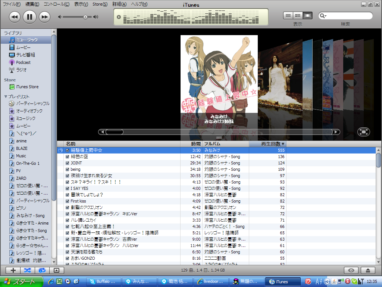Open the ヘルプ menu
The image size is (382, 287).
point(139,4)
